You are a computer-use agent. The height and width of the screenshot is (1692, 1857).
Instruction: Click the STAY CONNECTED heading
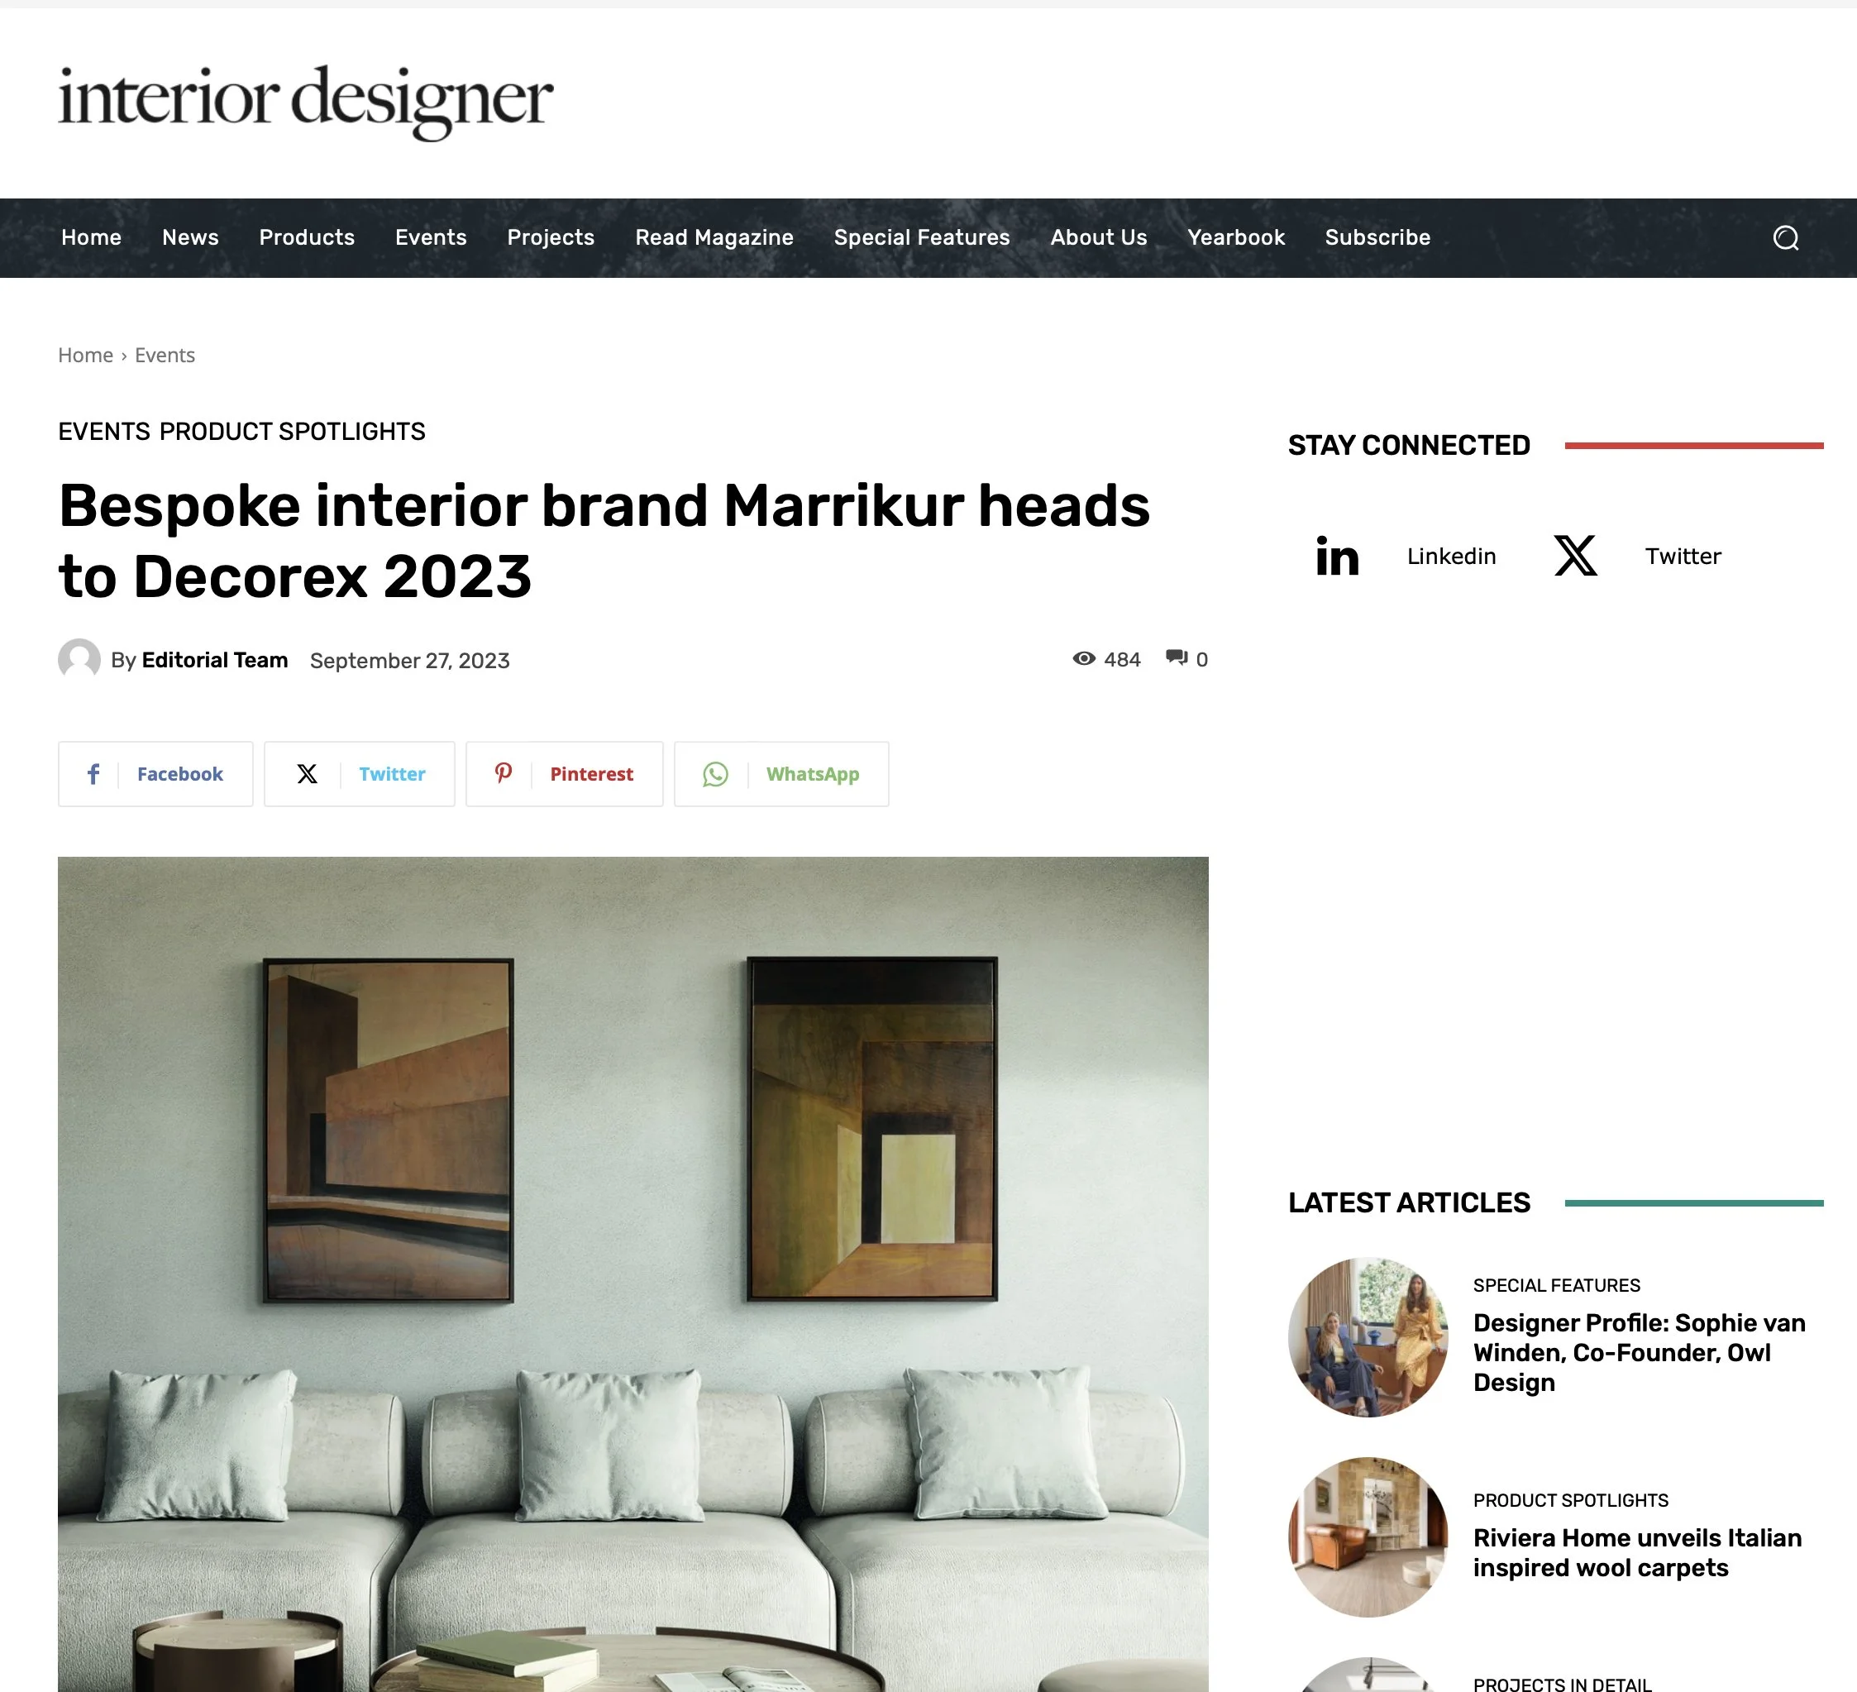point(1408,446)
